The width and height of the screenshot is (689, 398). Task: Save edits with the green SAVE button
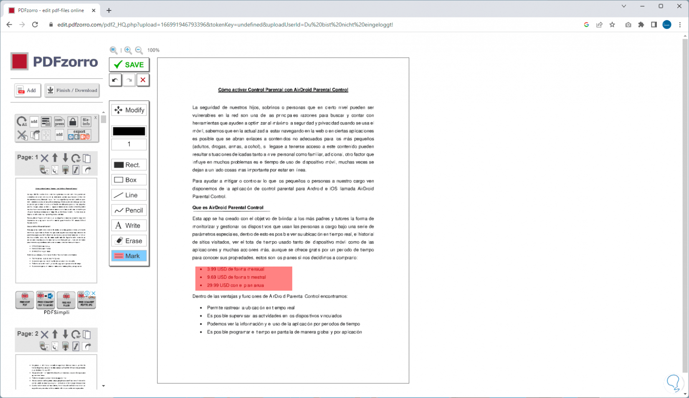[x=129, y=65]
